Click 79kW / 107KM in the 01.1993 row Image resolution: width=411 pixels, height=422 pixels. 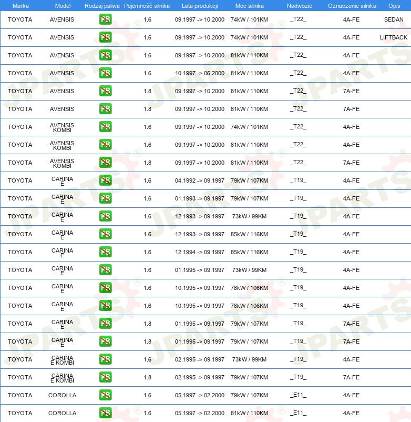(x=249, y=198)
